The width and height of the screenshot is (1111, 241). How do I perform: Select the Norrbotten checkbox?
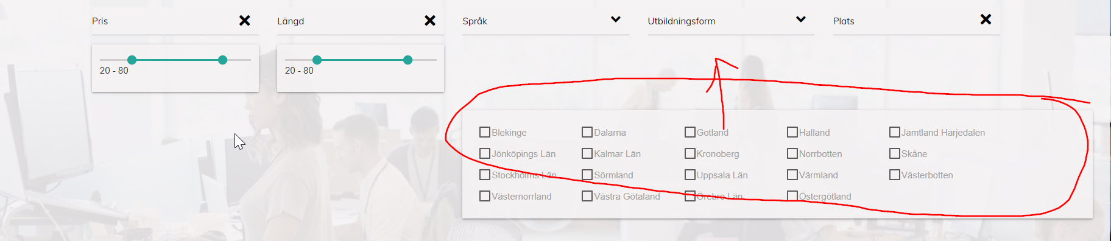tap(792, 153)
